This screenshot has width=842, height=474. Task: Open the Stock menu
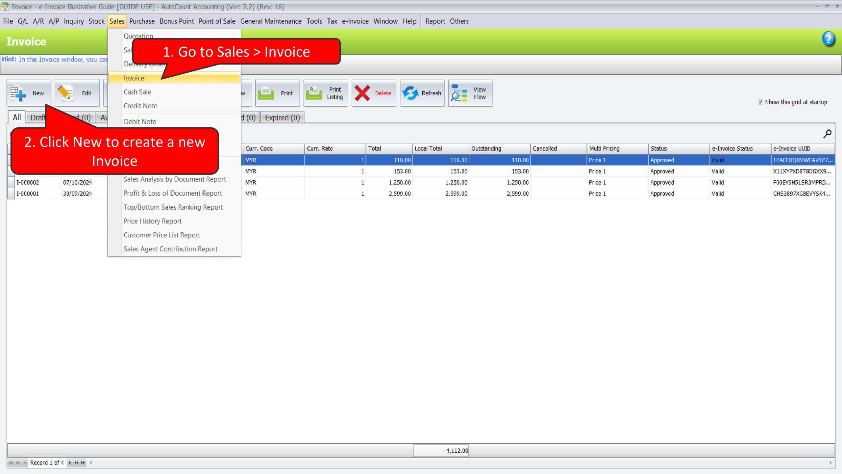click(x=96, y=21)
